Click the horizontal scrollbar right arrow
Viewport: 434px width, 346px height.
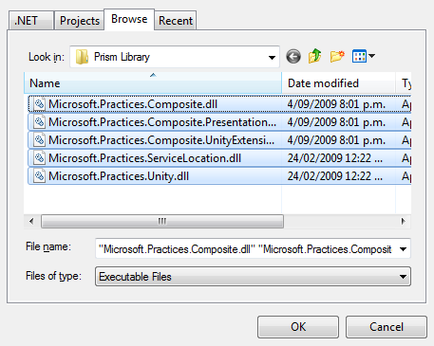pyautogui.click(x=403, y=221)
